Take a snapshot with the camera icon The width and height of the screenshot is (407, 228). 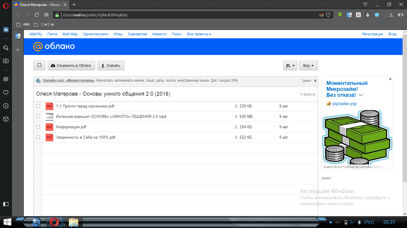point(6,61)
